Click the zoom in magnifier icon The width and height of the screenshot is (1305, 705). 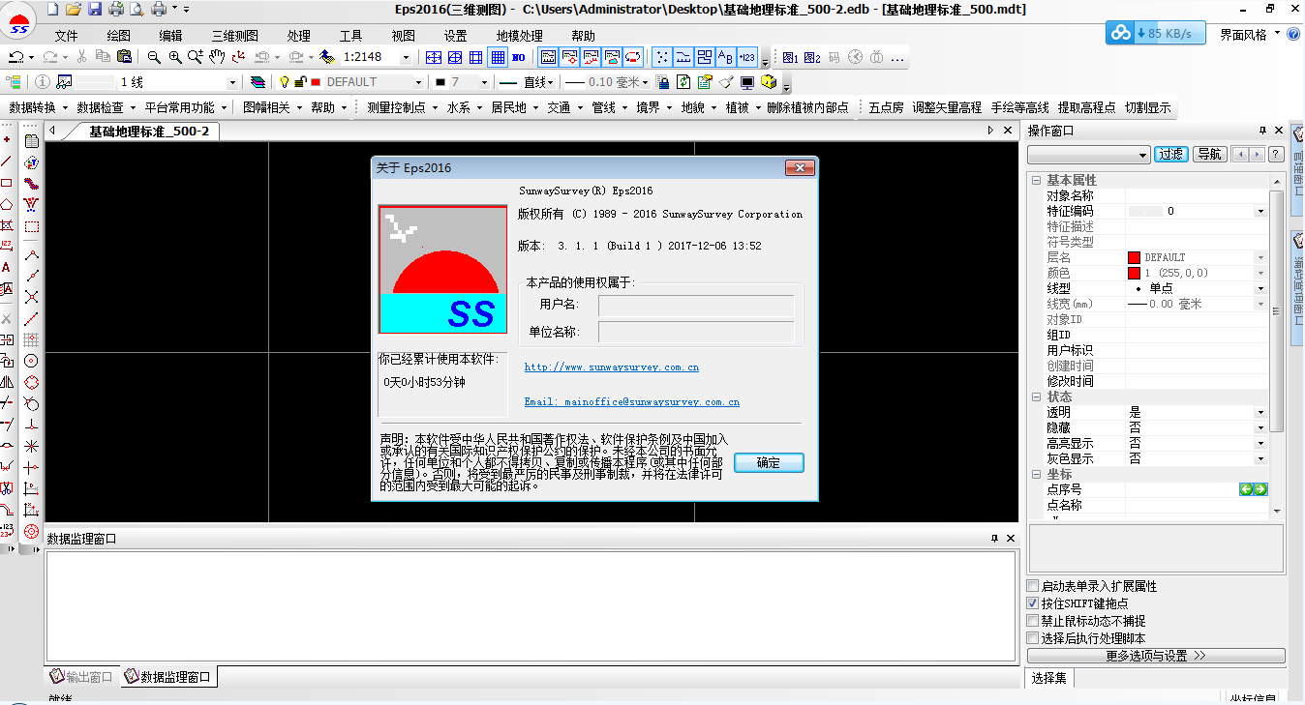[x=175, y=57]
